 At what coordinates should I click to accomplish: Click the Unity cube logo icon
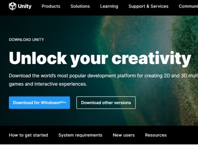[12, 6]
